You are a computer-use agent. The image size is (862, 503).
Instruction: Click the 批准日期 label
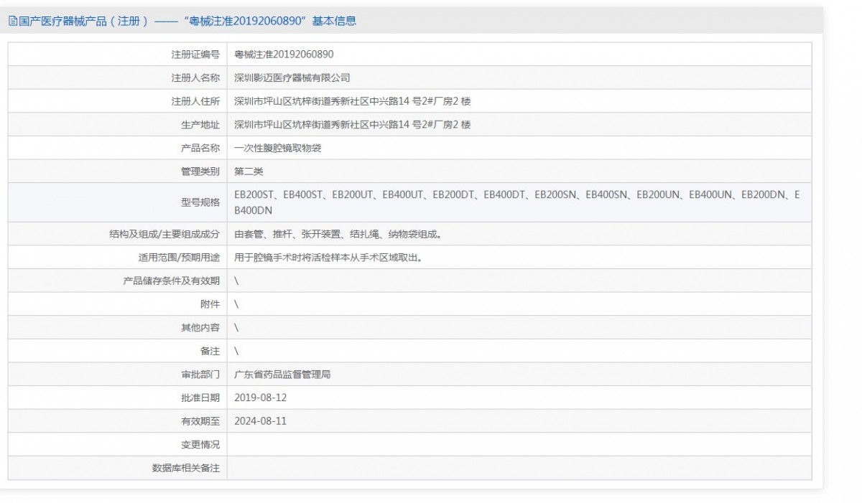pos(200,398)
